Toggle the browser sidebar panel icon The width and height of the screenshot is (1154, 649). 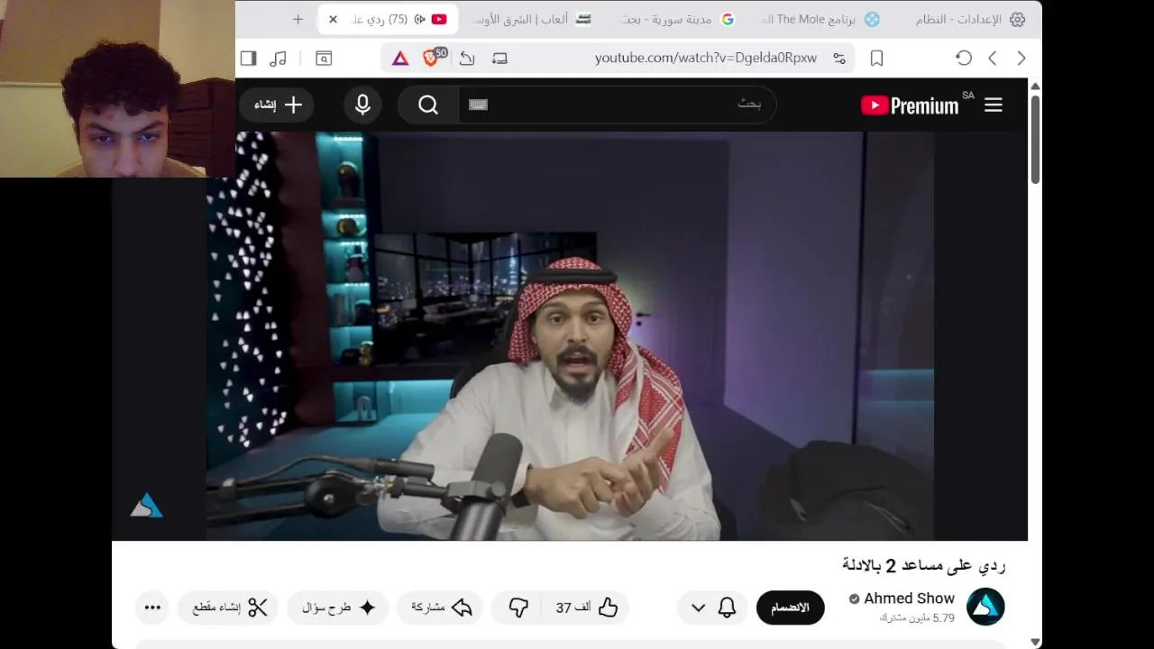[248, 58]
